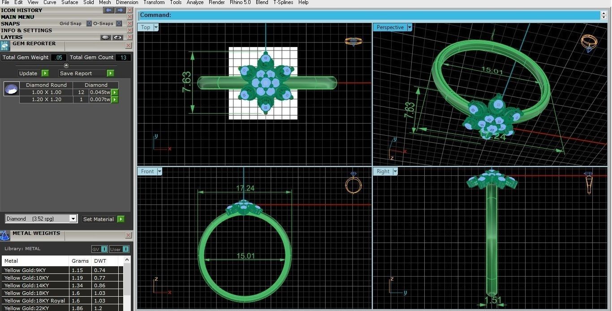
Task: Toggle Grid Snap on or off
Action: pos(89,23)
